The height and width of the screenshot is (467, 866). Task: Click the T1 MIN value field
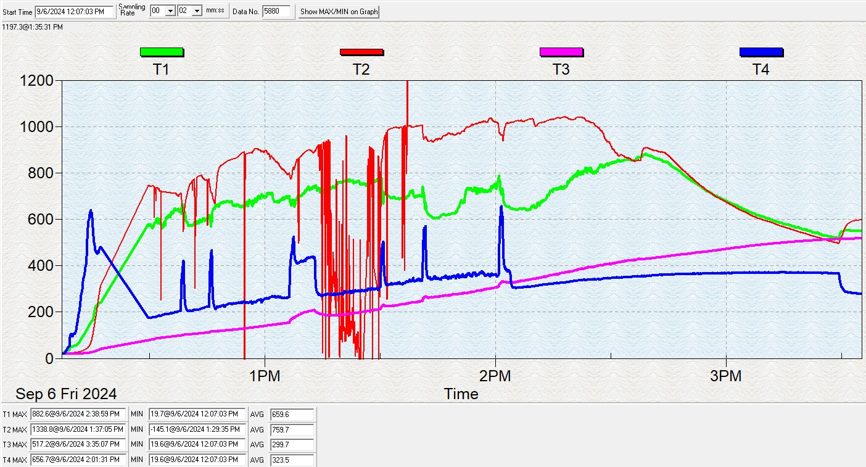point(196,414)
